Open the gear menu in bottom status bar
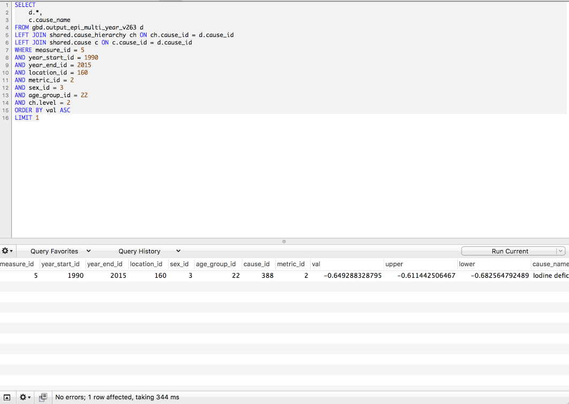 pos(25,397)
